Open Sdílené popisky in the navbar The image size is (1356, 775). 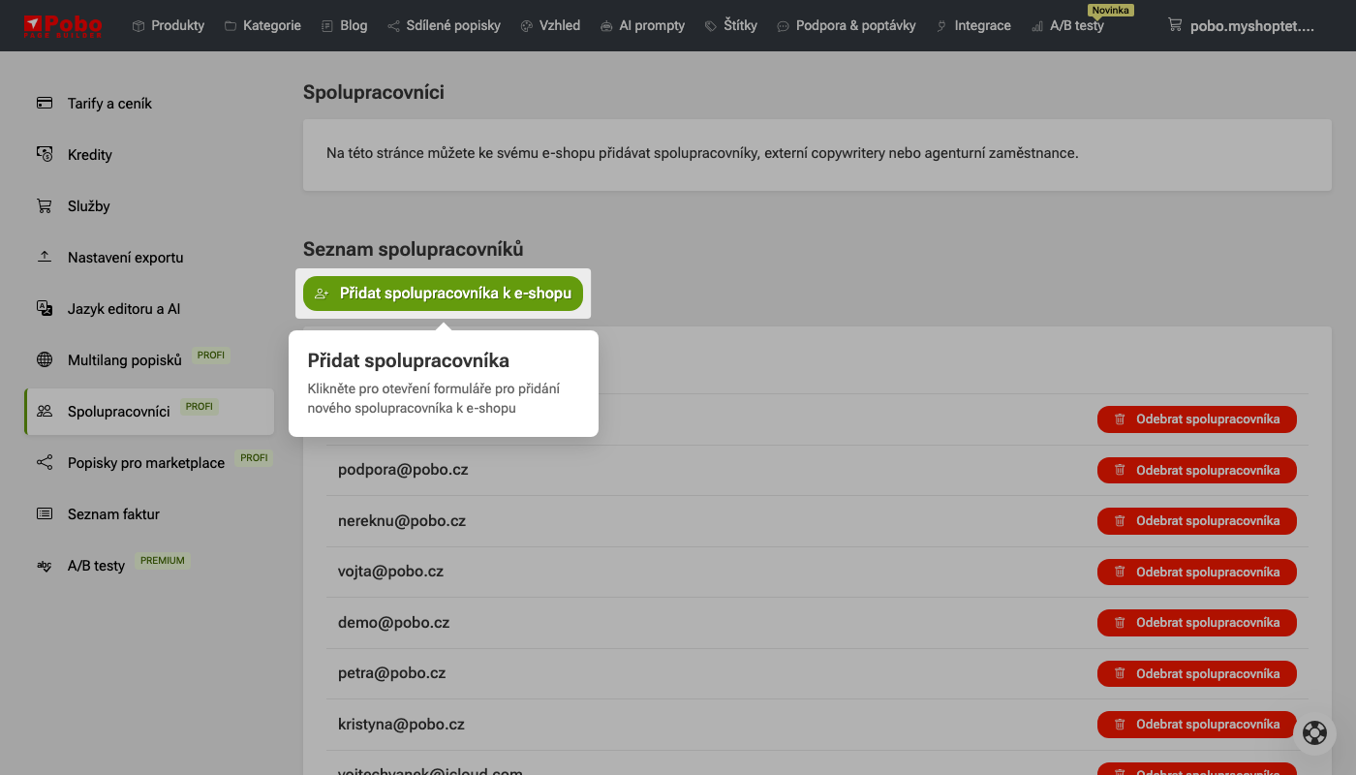[x=444, y=26]
